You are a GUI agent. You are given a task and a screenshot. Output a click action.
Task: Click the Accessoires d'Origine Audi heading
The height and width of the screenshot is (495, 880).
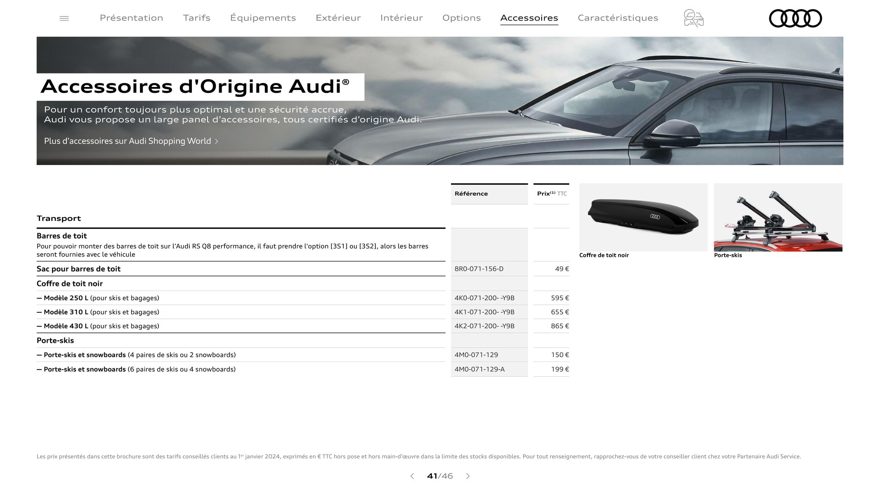tap(195, 87)
